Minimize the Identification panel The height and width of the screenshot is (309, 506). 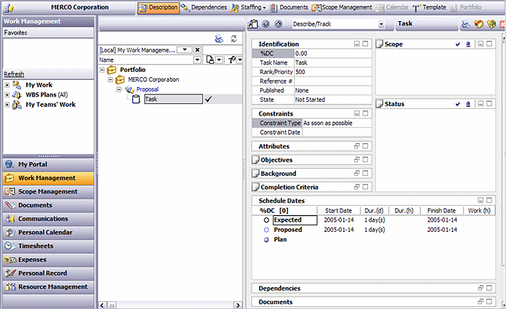click(x=357, y=44)
